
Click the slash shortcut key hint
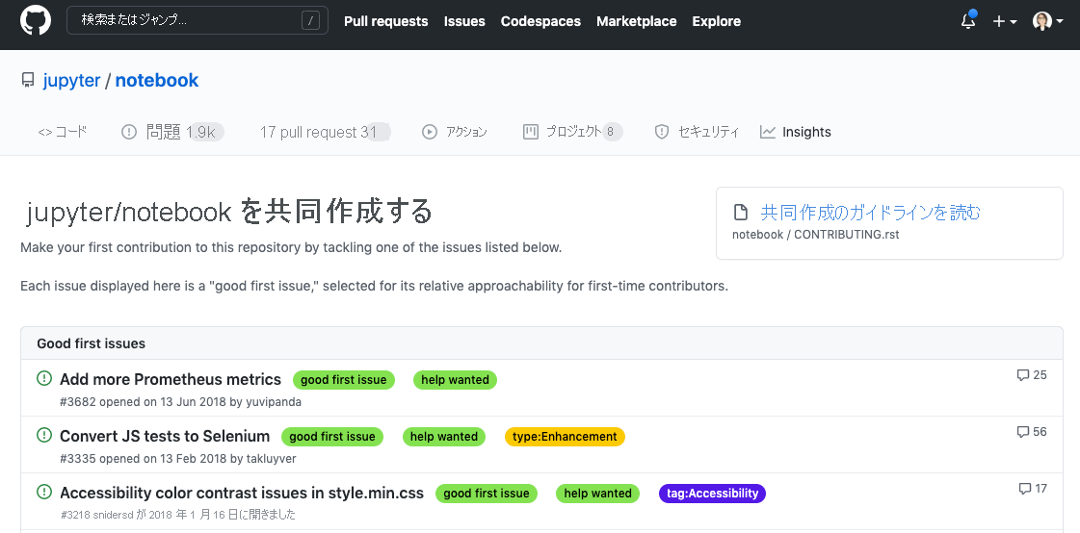point(310,20)
